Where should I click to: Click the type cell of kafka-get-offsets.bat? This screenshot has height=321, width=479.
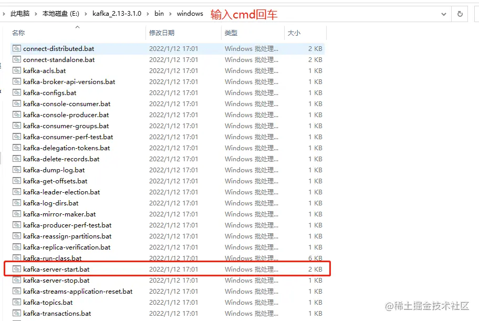(x=252, y=181)
